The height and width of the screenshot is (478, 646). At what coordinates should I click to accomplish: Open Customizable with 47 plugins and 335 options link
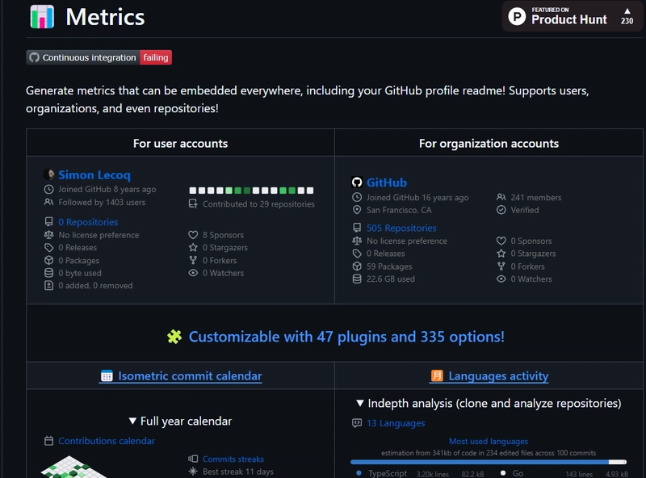click(x=346, y=337)
